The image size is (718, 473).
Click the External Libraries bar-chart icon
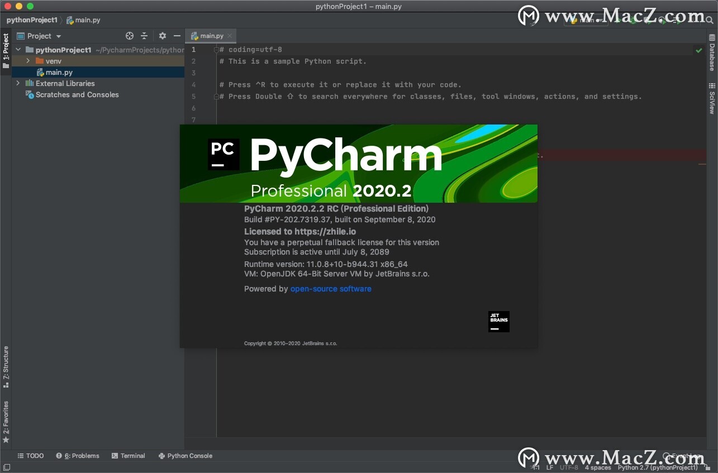click(x=30, y=83)
